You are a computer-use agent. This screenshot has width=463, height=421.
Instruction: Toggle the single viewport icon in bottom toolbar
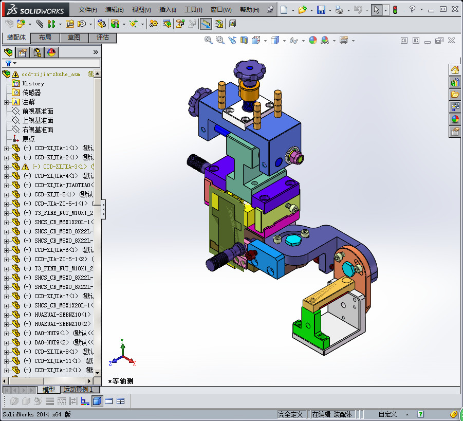[x=108, y=401]
